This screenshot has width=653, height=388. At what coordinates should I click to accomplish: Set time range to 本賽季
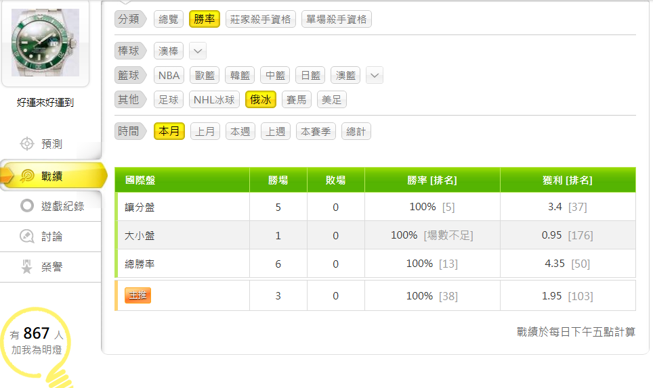(316, 132)
